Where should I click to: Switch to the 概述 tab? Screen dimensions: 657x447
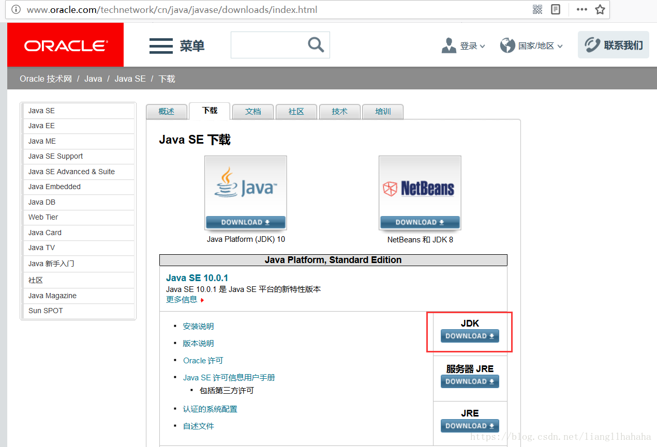pos(167,112)
